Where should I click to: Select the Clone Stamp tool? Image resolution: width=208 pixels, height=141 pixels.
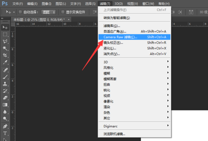[5, 84]
